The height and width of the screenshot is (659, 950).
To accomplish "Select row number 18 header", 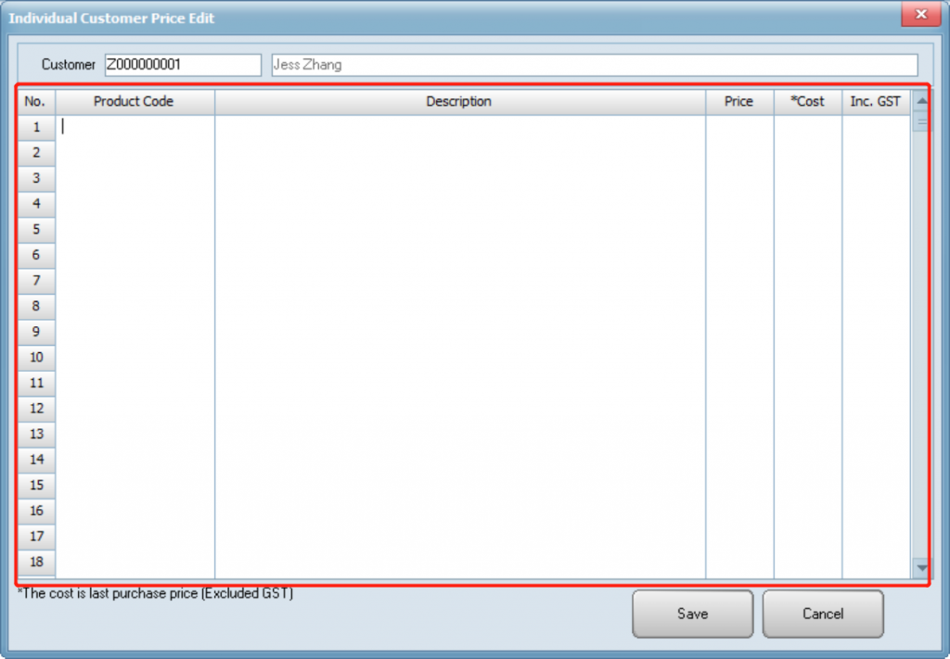I will [36, 562].
